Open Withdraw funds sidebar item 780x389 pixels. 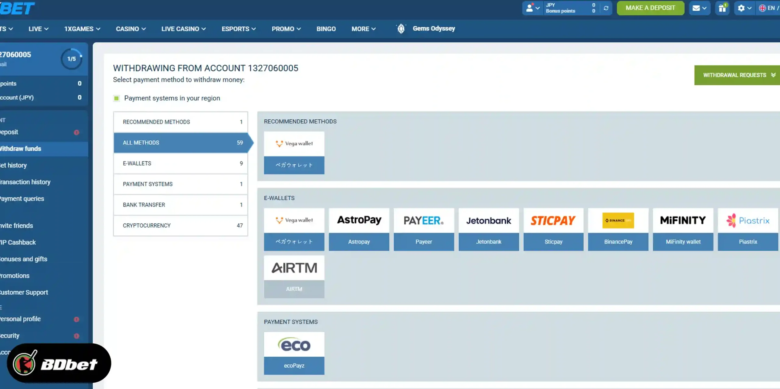tap(44, 149)
